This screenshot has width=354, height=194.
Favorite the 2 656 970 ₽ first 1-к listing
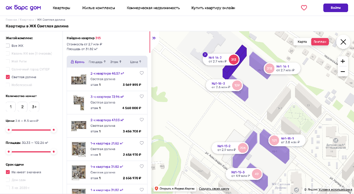coord(142,143)
